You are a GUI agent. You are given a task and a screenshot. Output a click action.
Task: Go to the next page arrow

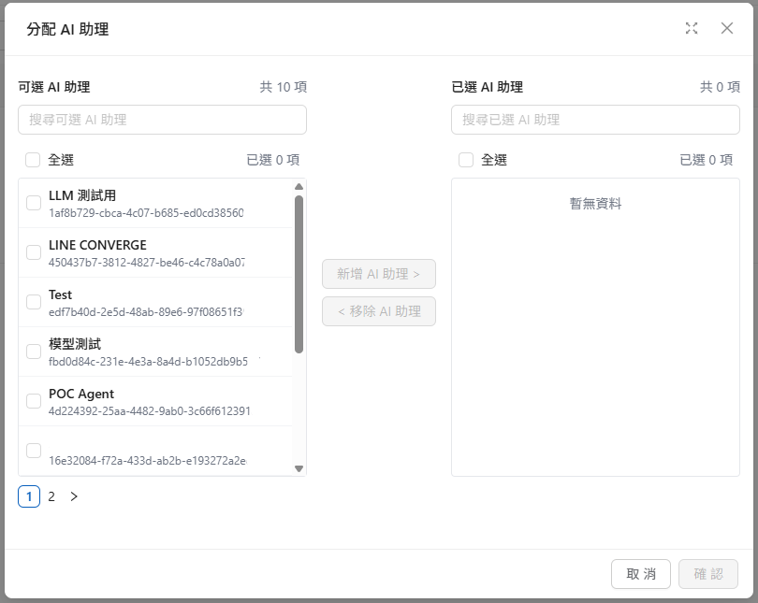tap(74, 496)
